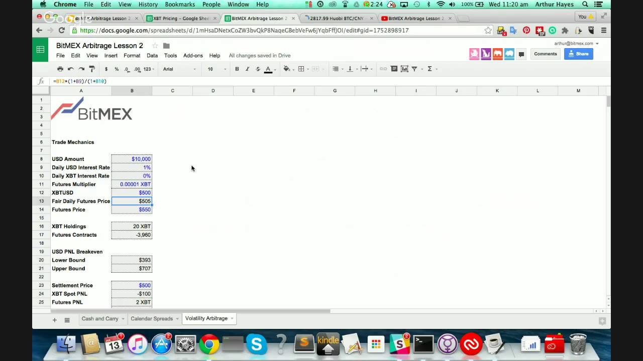This screenshot has width=643, height=361.
Task: Open the Sheets home icon
Action: (x=40, y=50)
